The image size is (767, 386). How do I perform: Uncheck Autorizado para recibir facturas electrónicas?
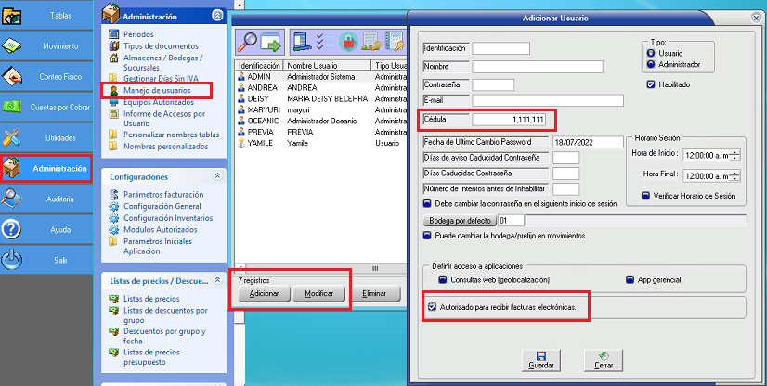coord(432,306)
